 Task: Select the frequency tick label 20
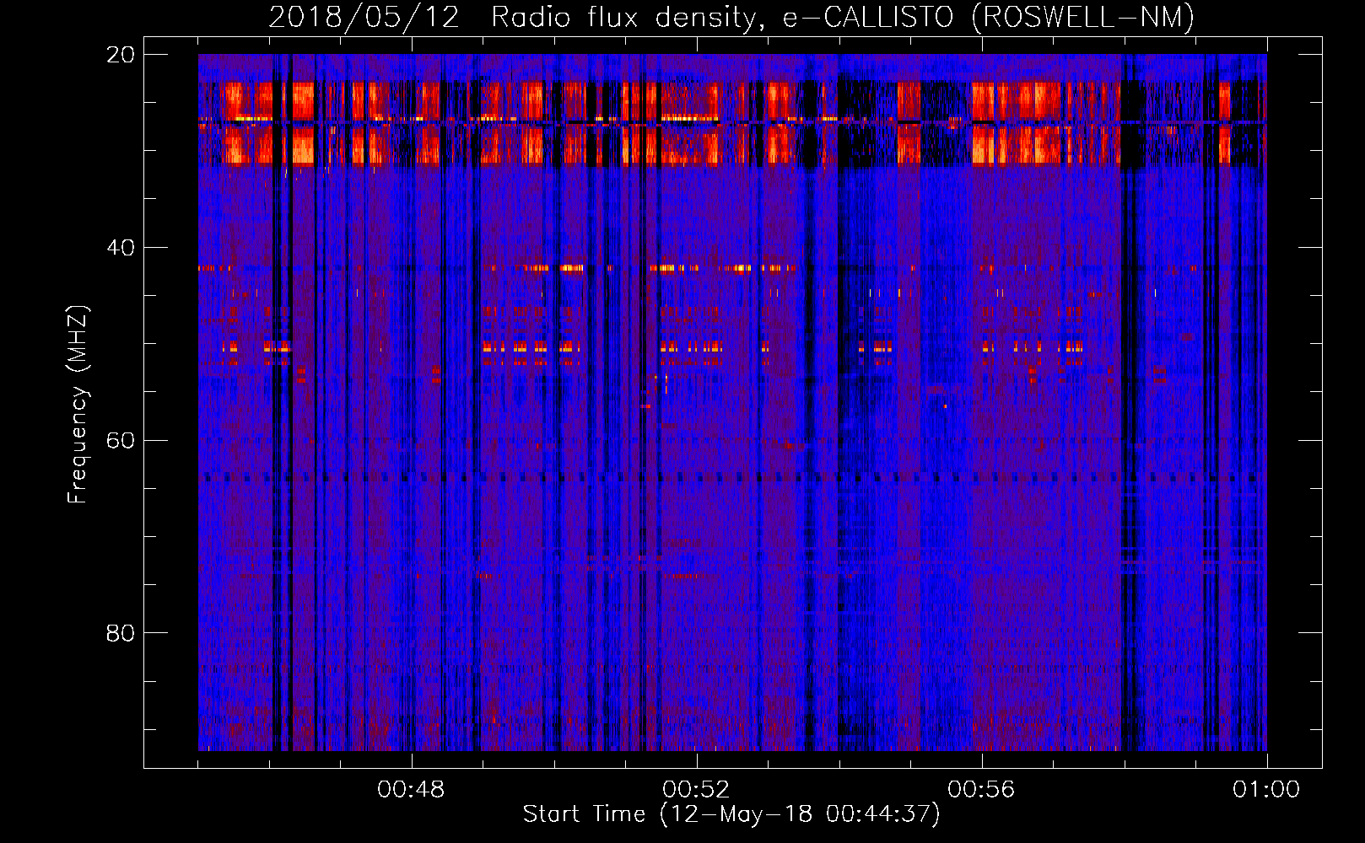click(121, 55)
